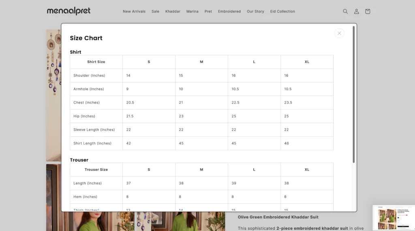Screen dimensions: 415x231
Task: Click Chest value 21 for size M
Action: pyautogui.click(x=181, y=102)
